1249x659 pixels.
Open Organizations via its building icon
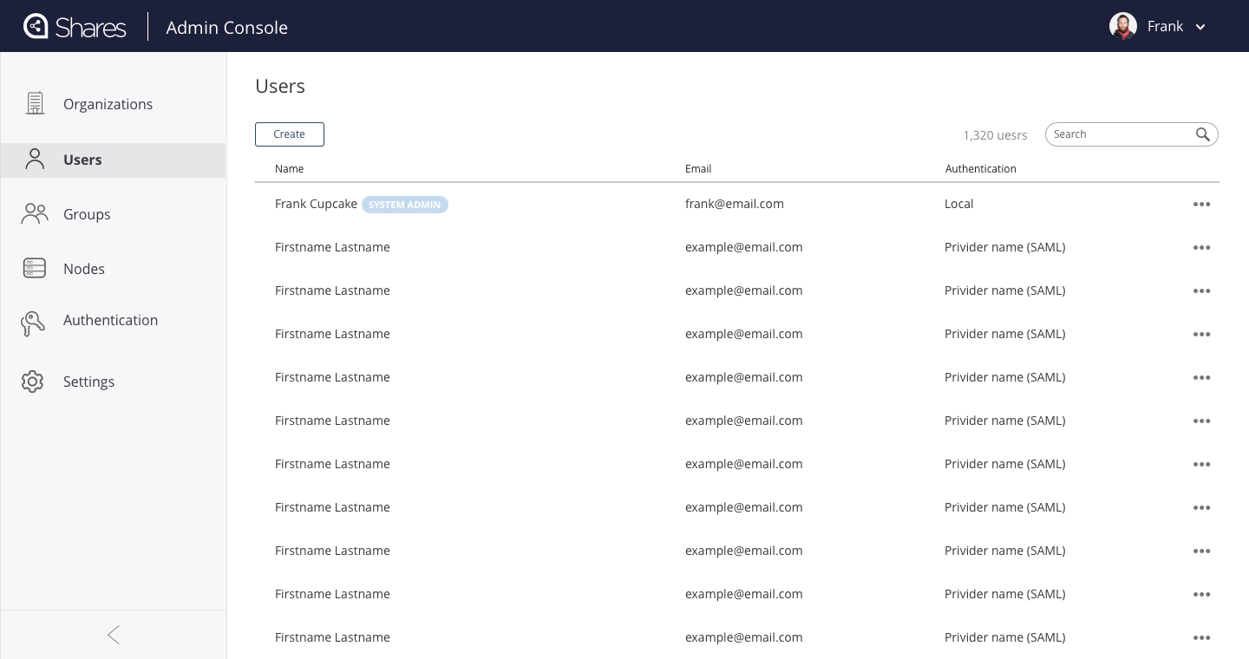35,103
